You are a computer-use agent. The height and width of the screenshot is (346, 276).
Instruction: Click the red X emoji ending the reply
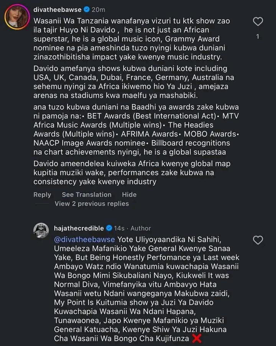click(196, 339)
